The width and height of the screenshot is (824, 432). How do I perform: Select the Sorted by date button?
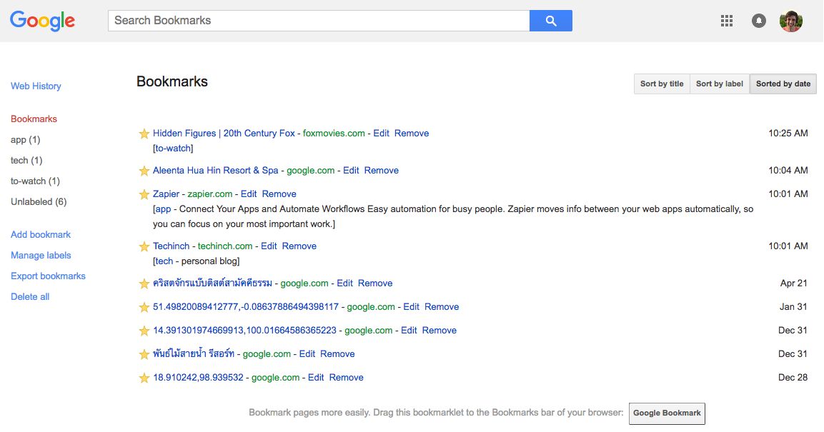click(783, 84)
